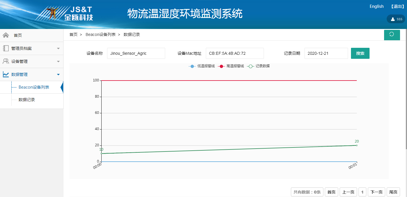Toggle the 高温报警线 legend series

click(231, 66)
